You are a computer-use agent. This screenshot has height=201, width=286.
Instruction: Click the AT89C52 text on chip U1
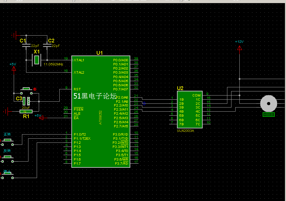(x=100, y=117)
